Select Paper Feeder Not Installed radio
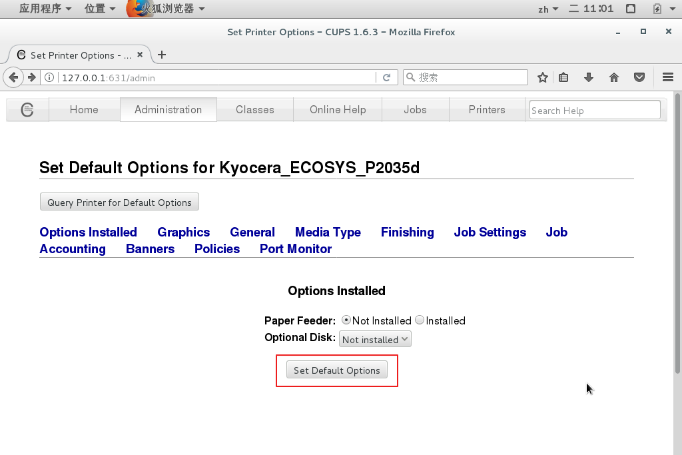This screenshot has width=682, height=455. click(x=346, y=320)
